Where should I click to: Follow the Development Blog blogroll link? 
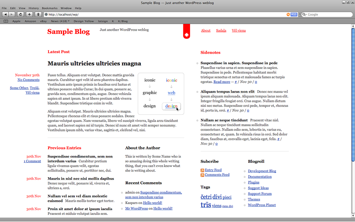pos(262,171)
